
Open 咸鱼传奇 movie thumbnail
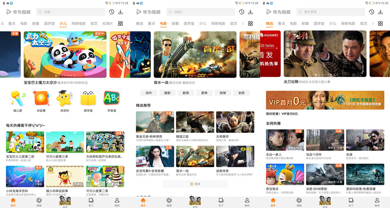[235, 156]
